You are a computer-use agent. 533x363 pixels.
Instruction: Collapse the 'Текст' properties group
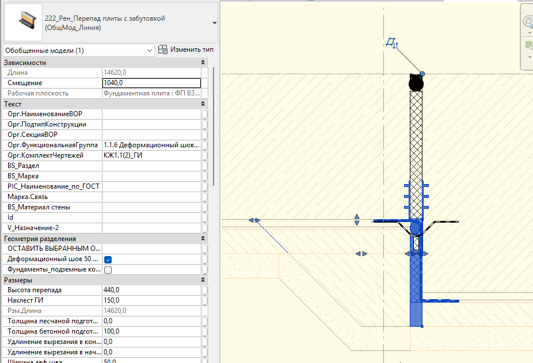point(203,104)
